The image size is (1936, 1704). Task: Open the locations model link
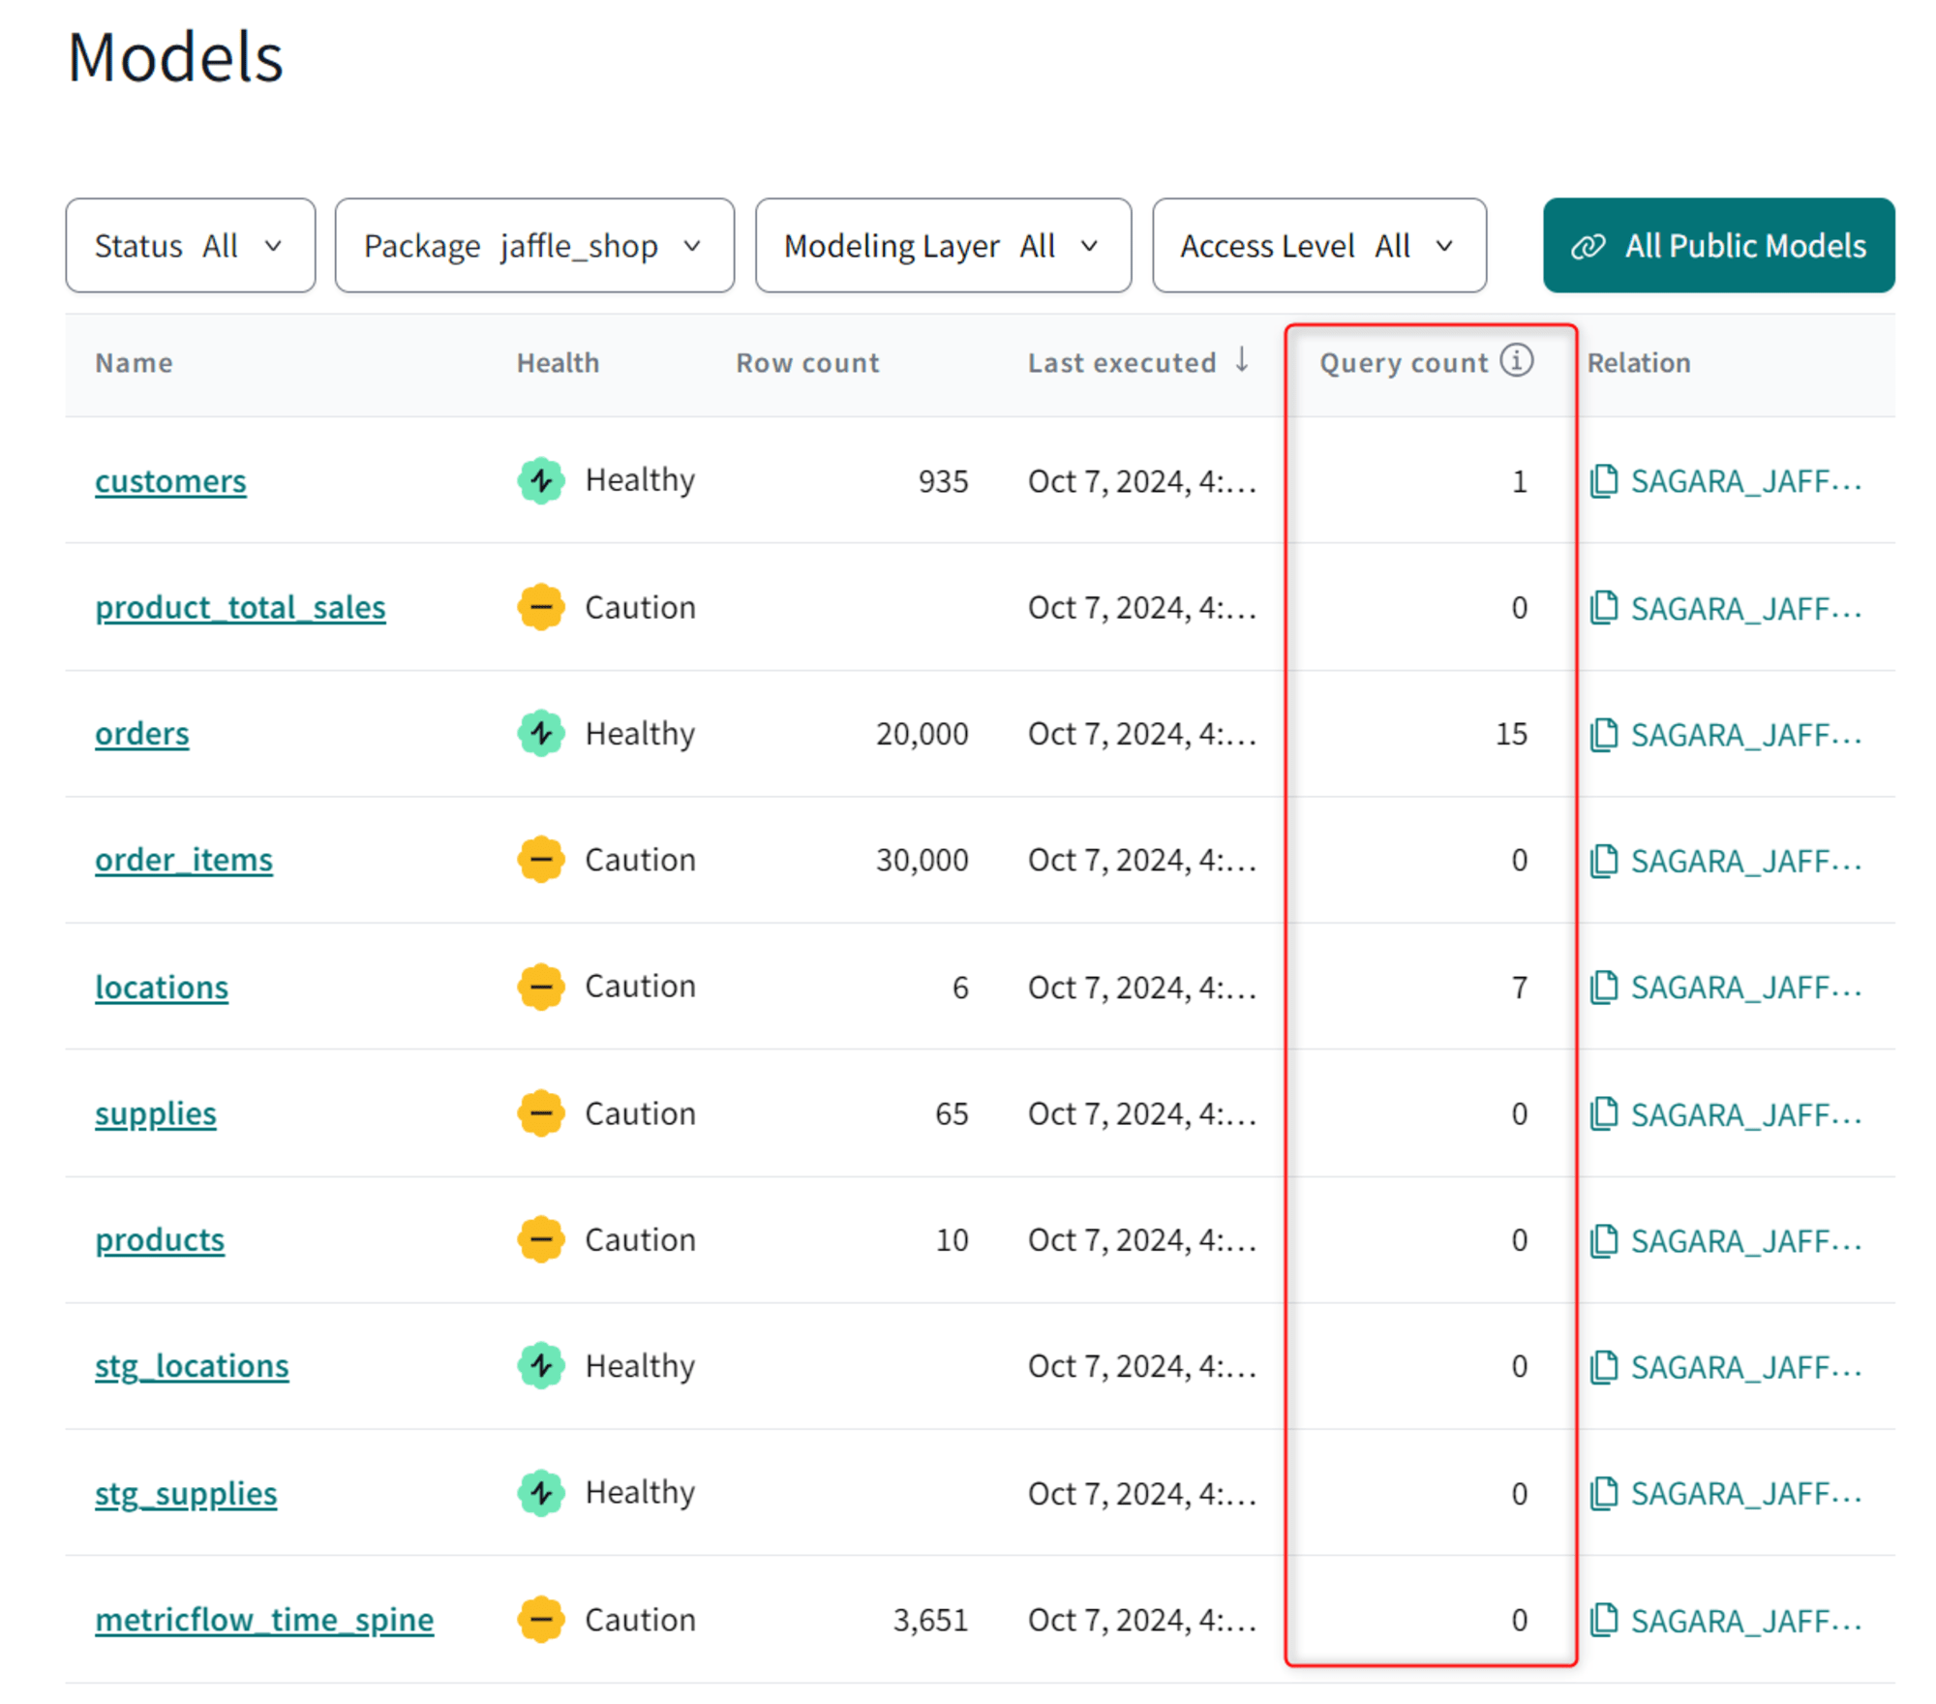tap(162, 988)
